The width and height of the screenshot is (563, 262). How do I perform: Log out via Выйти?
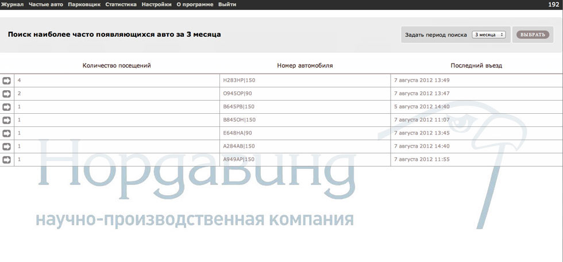[x=227, y=5]
